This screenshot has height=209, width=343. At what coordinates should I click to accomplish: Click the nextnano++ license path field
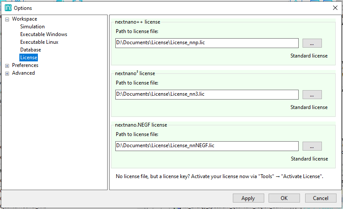point(207,43)
